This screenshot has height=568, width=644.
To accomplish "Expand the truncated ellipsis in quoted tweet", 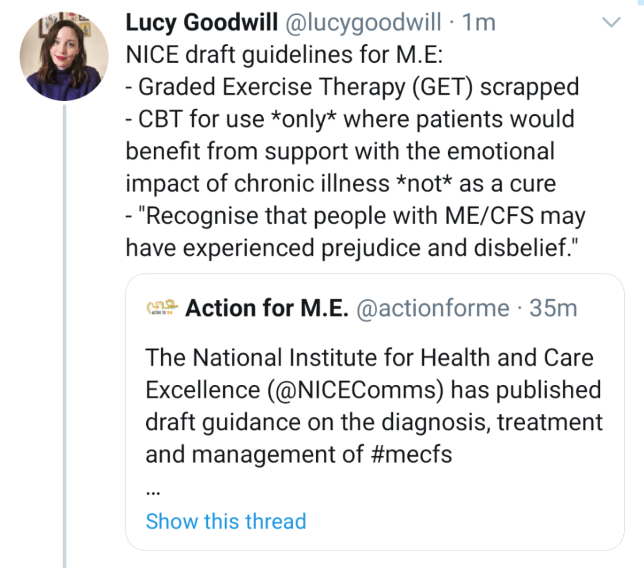I will pos(153,492).
